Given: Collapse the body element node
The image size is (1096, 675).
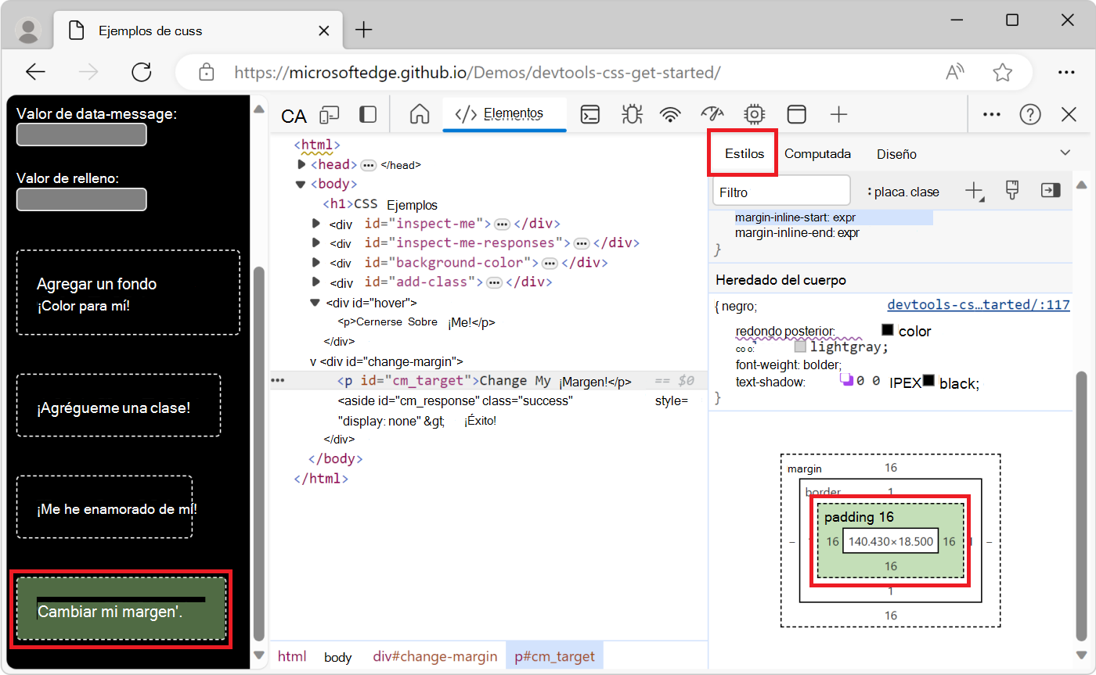Looking at the screenshot, I should pyautogui.click(x=301, y=185).
